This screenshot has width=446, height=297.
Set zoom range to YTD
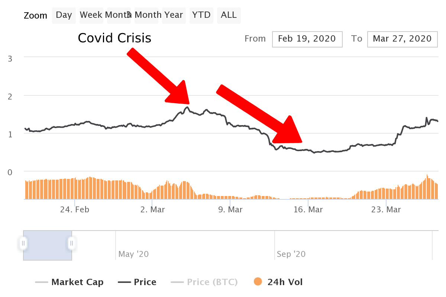(201, 15)
